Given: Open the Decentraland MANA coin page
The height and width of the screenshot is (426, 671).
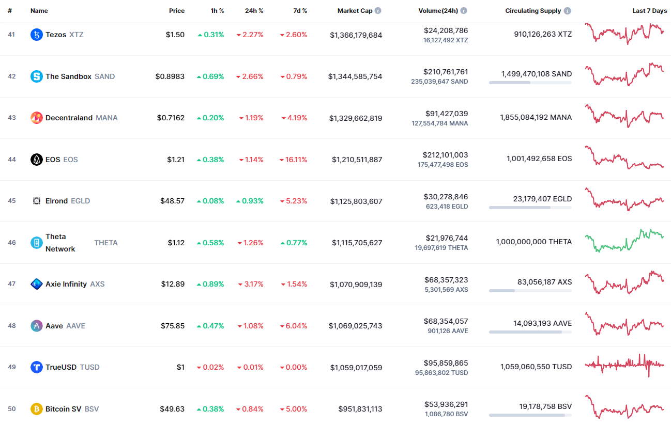Looking at the screenshot, I should click(x=74, y=118).
